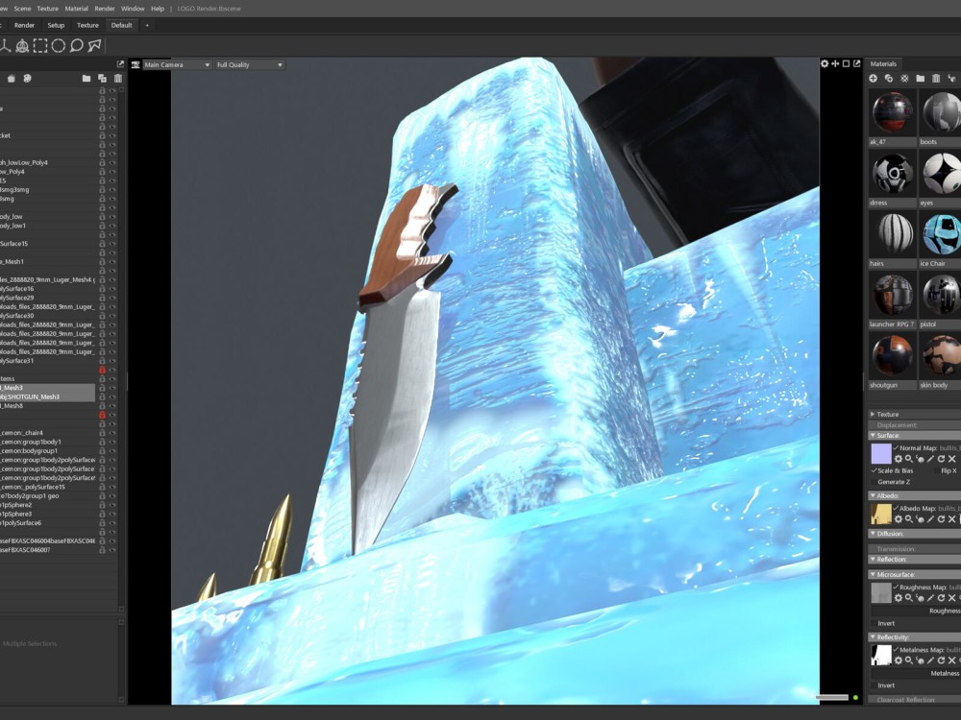The height and width of the screenshot is (720, 961).
Task: Duplicate material icon in Materials panel
Action: pyautogui.click(x=889, y=79)
